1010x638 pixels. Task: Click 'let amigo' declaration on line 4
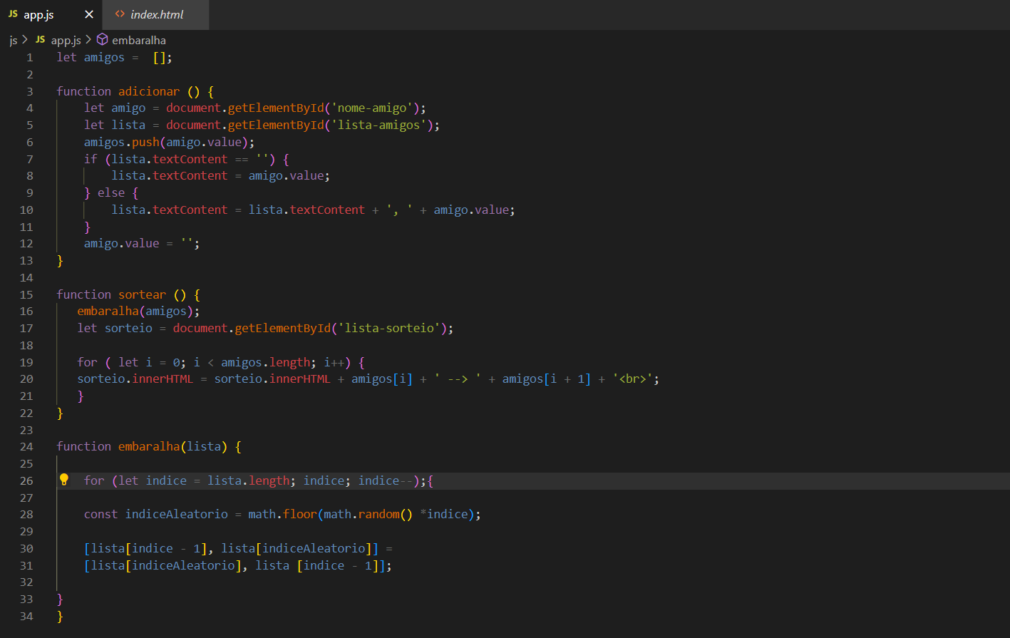(x=115, y=108)
